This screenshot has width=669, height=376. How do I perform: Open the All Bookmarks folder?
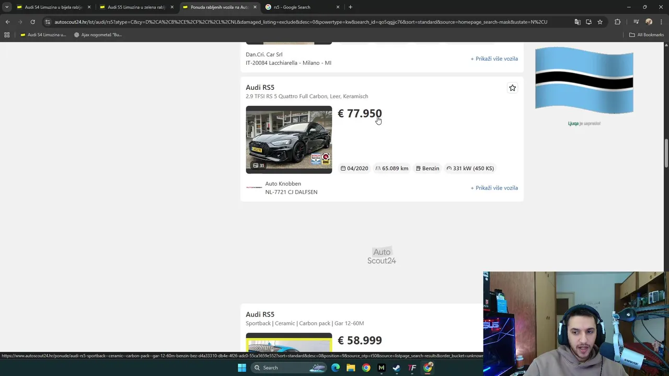tap(647, 35)
